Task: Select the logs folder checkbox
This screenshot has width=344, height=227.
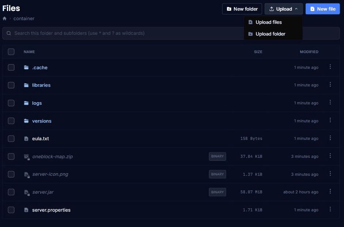Action: [x=11, y=103]
